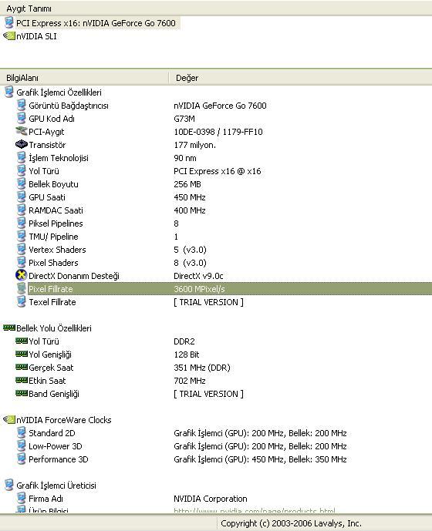Click the DirectX Donanım Desteği icon
Image resolution: width=432 pixels, height=531 pixels.
(x=21, y=275)
